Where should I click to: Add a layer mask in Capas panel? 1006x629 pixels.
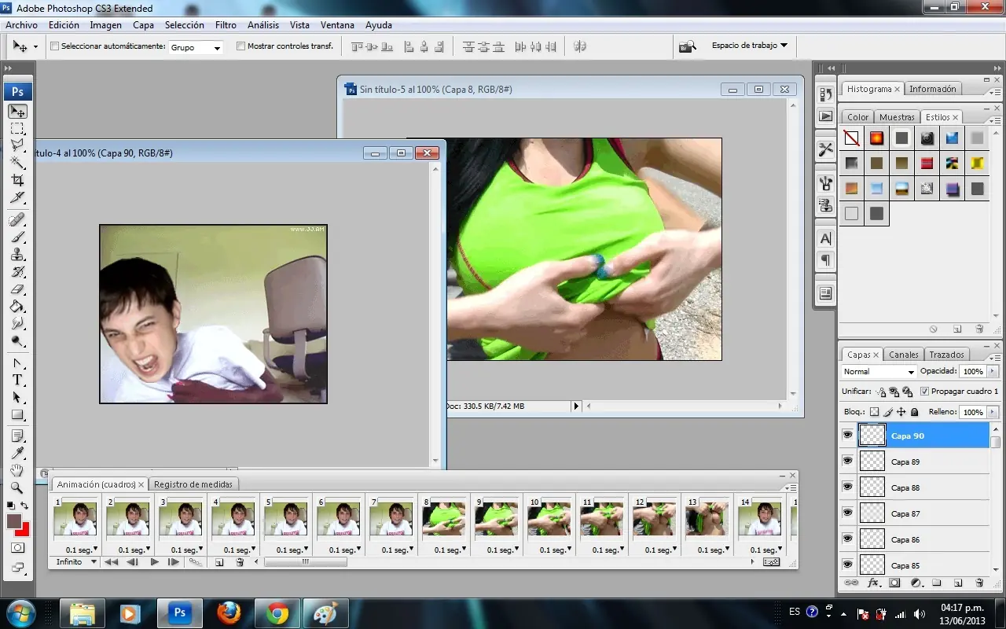point(894,583)
